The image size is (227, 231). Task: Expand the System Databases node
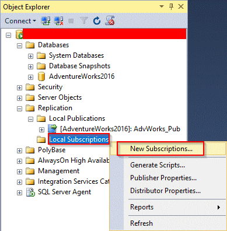coord(30,57)
